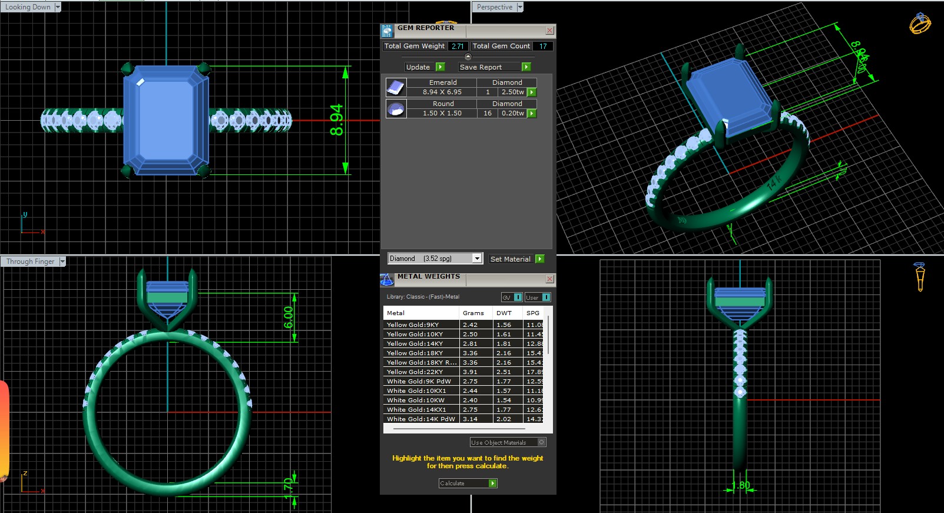Open the Looking Down viewport menu
Image resolution: width=944 pixels, height=513 pixels.
(57, 7)
